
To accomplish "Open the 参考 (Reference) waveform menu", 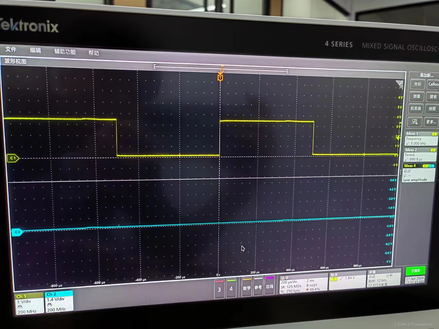I will [x=258, y=288].
